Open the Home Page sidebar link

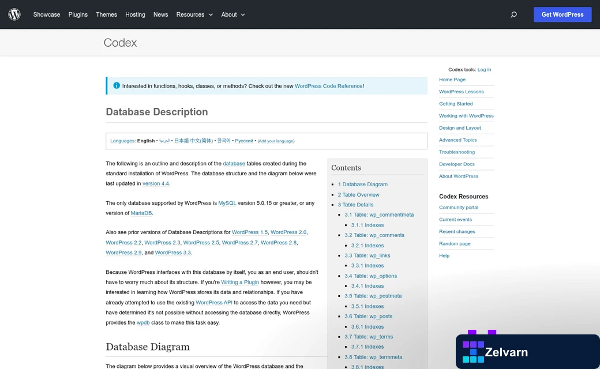(452, 80)
